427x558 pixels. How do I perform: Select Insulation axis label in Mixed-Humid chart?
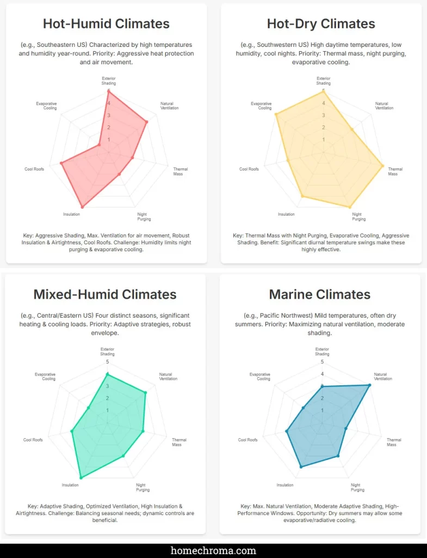pos(70,485)
